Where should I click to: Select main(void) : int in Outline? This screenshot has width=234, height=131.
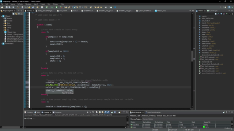click(x=207, y=62)
